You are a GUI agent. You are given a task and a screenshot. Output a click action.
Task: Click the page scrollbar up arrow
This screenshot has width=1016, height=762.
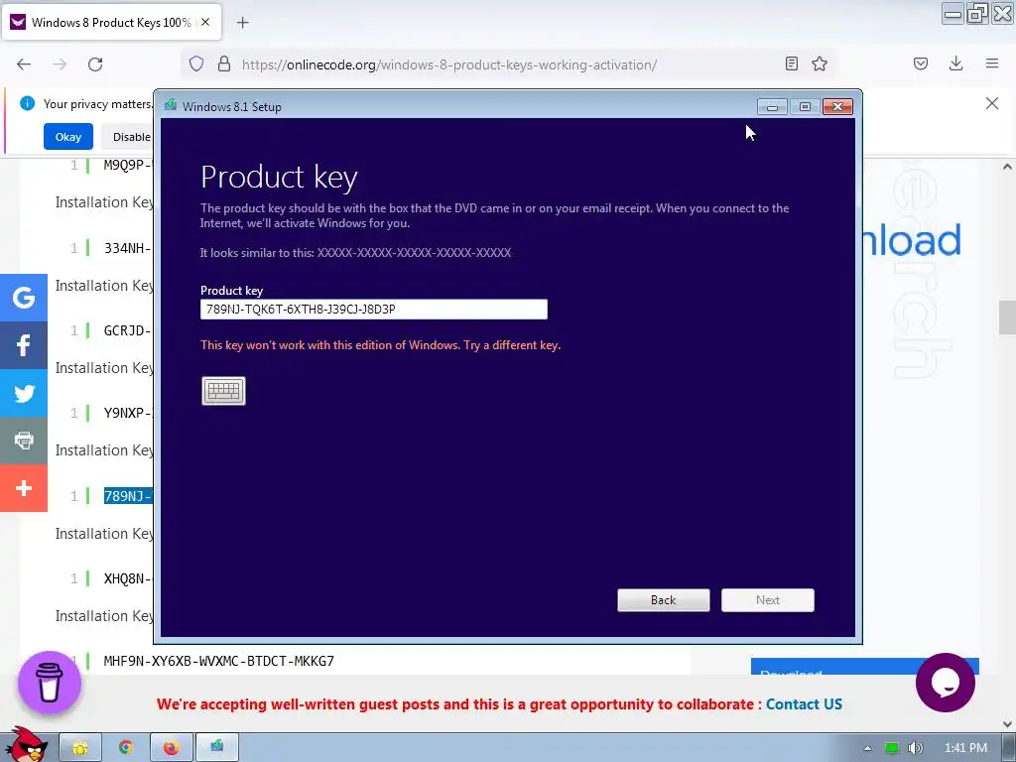pyautogui.click(x=1007, y=167)
